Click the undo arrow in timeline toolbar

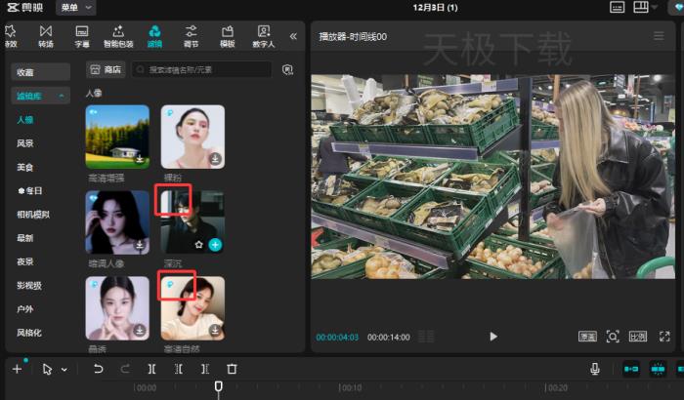tap(98, 369)
